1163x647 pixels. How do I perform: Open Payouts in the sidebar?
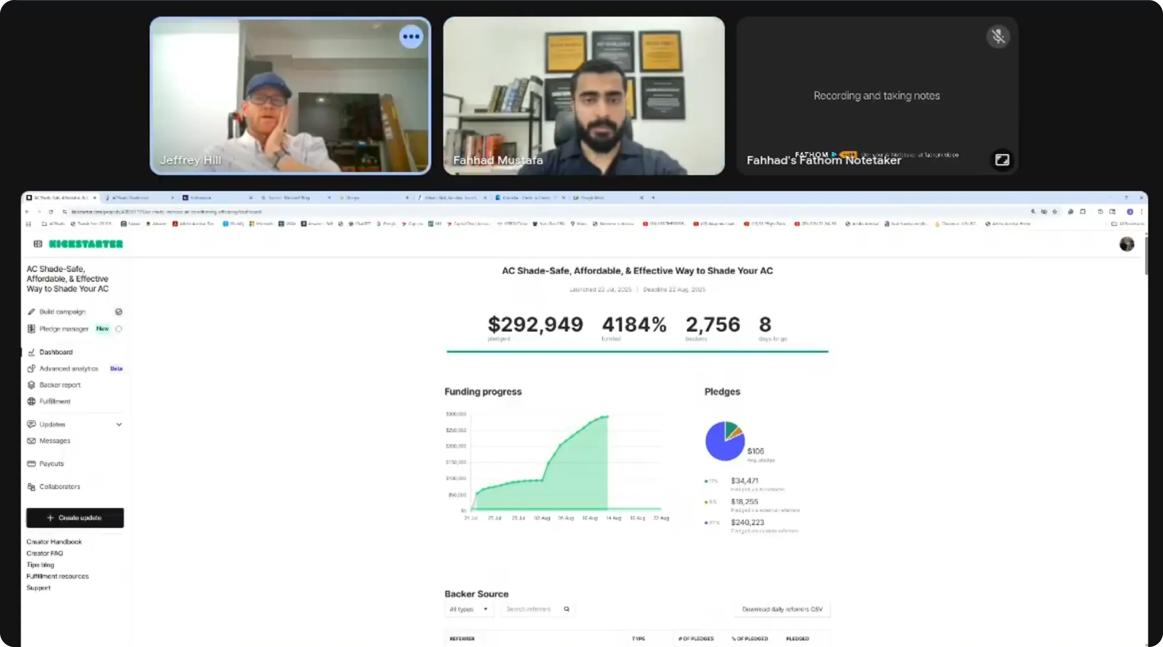(51, 464)
